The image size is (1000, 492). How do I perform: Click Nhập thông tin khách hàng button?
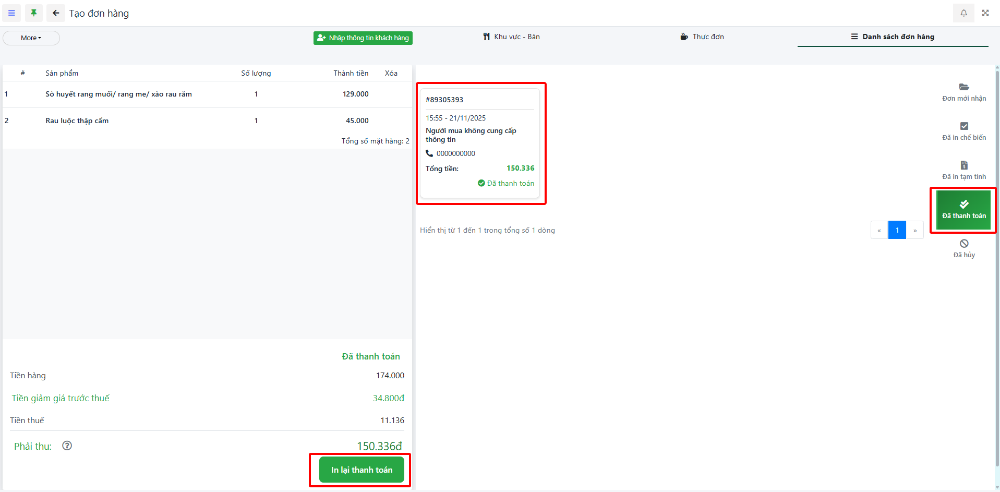[363, 38]
